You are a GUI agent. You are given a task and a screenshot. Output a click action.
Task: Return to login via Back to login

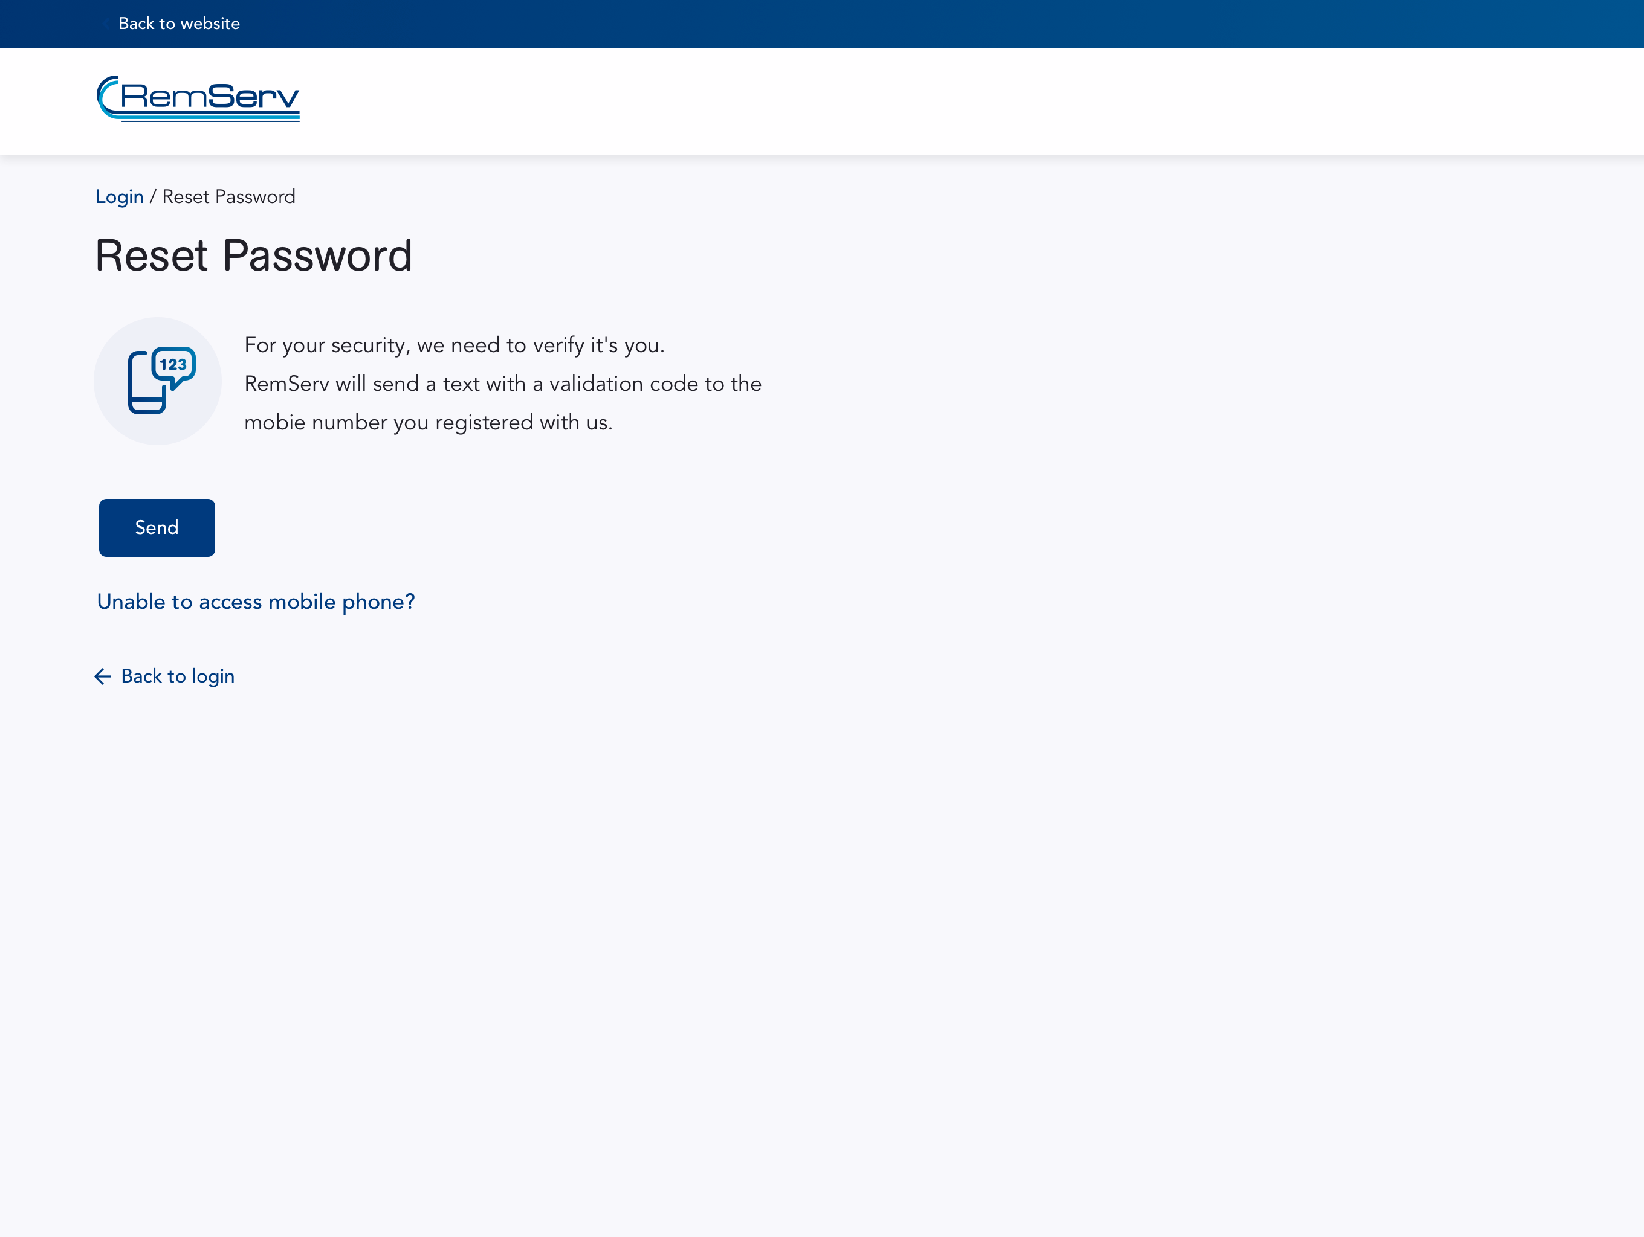(x=178, y=676)
